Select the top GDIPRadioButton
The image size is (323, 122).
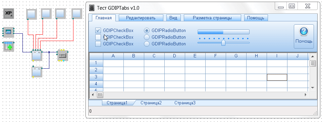pyautogui.click(x=147, y=31)
